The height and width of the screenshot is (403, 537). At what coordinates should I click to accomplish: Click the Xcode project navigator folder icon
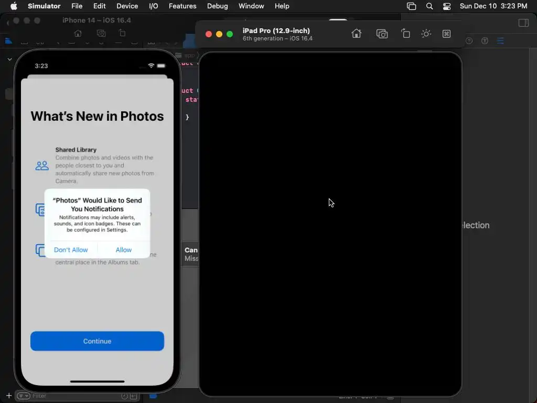pyautogui.click(x=8, y=41)
